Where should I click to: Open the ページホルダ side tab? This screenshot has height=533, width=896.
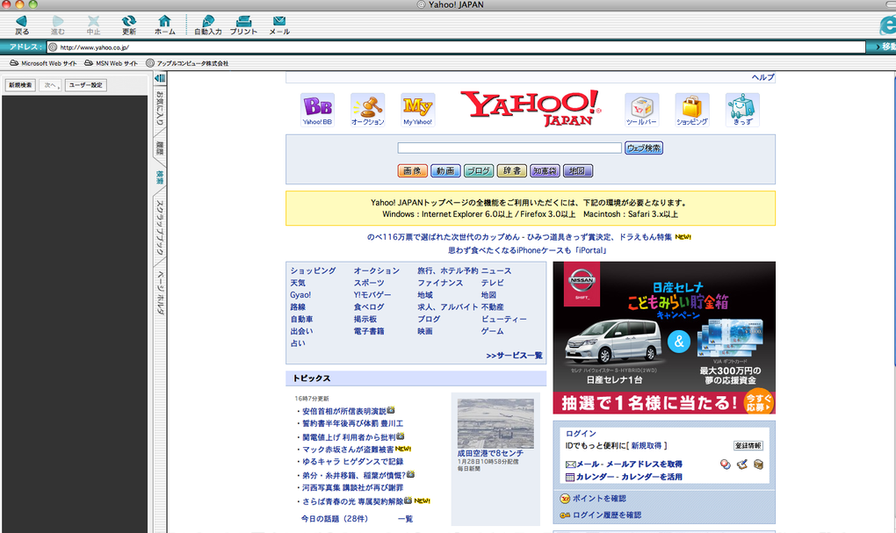tap(160, 292)
